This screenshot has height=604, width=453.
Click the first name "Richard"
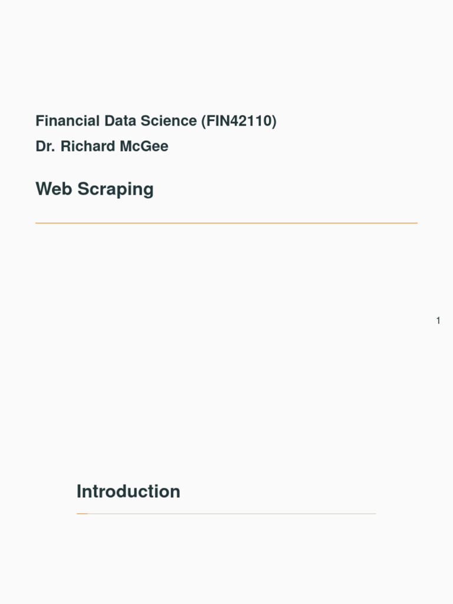(x=88, y=146)
